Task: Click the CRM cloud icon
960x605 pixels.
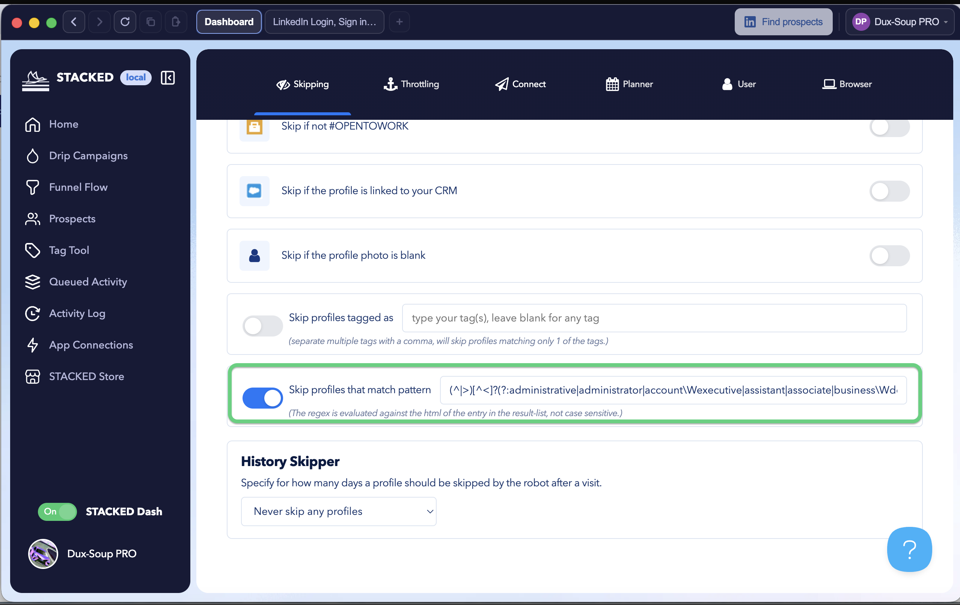Action: point(254,191)
